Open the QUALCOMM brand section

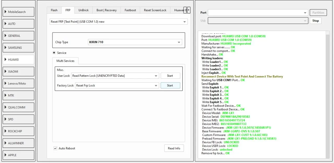(19, 107)
